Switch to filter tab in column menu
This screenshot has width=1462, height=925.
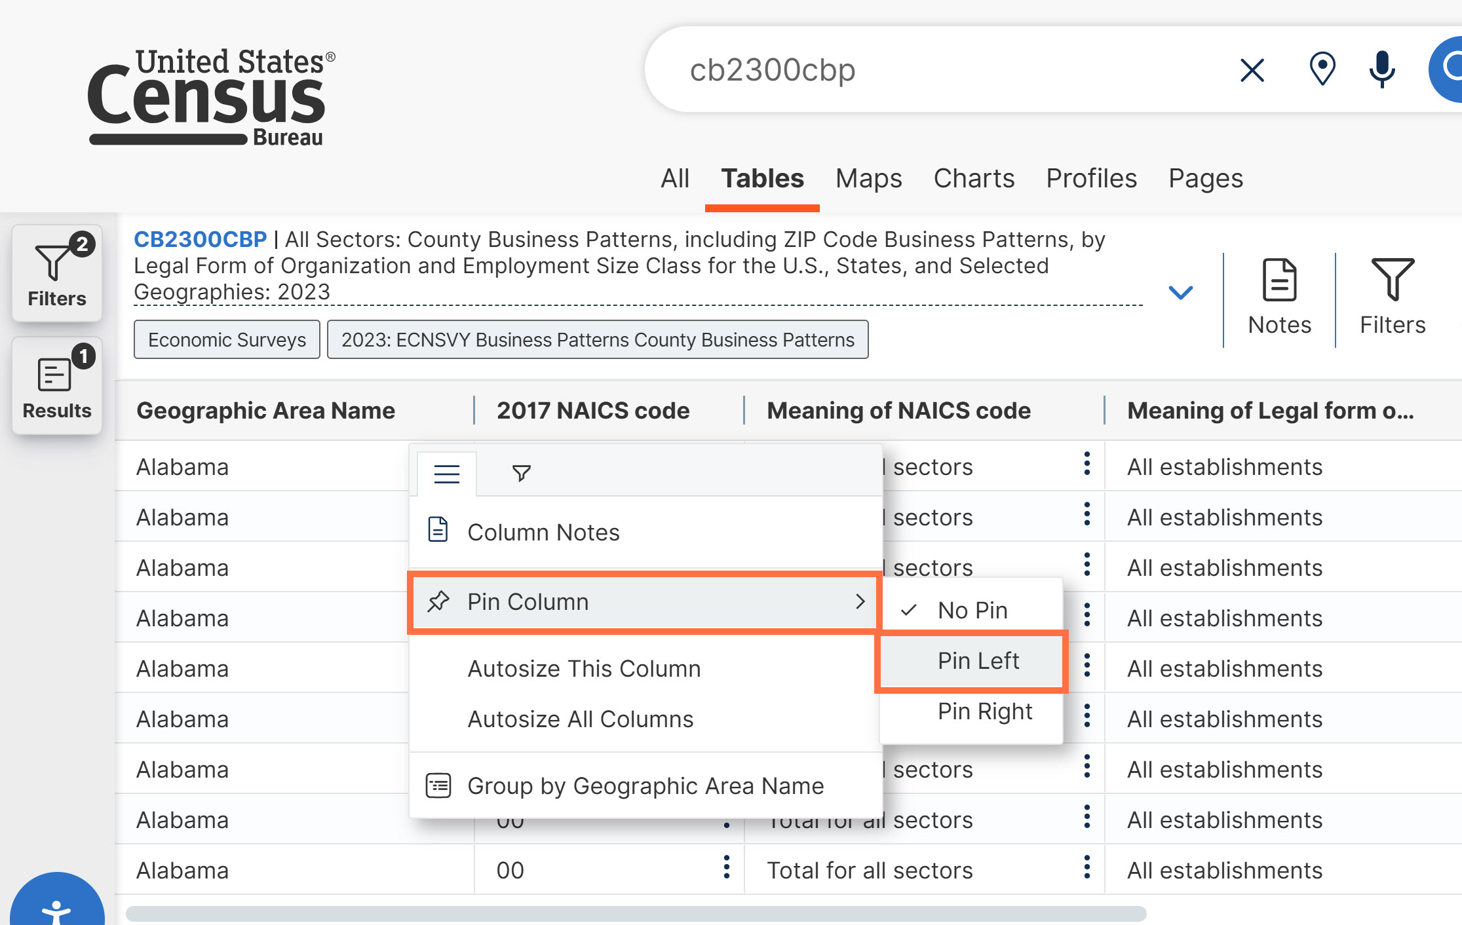click(521, 473)
